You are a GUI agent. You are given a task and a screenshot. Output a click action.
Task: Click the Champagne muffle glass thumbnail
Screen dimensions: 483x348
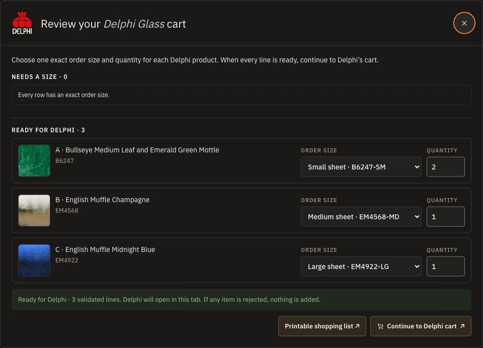(34, 211)
